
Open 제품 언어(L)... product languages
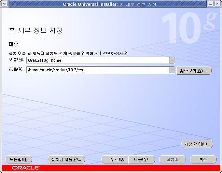[x=197, y=144]
